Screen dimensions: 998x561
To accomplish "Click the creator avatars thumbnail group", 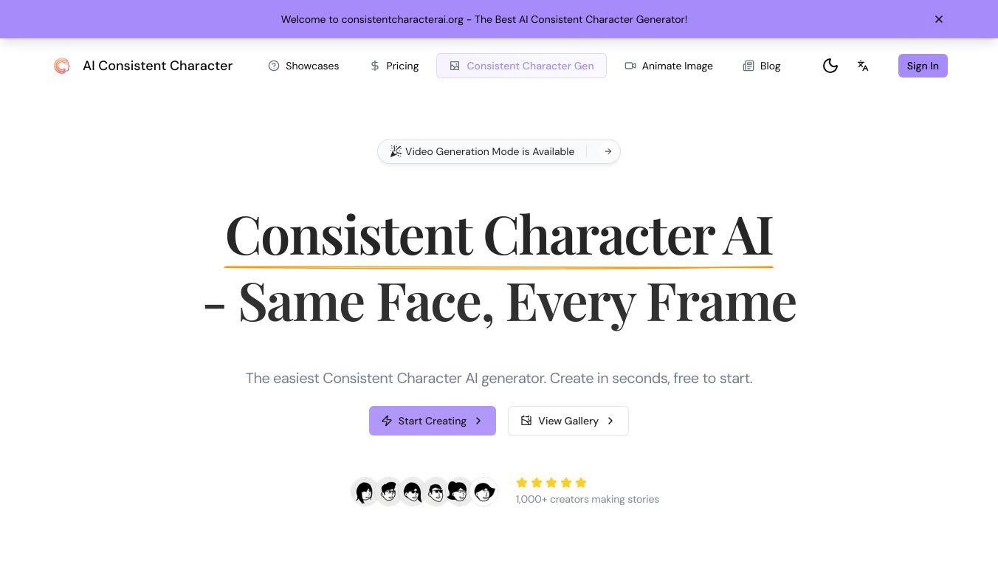I will point(424,491).
